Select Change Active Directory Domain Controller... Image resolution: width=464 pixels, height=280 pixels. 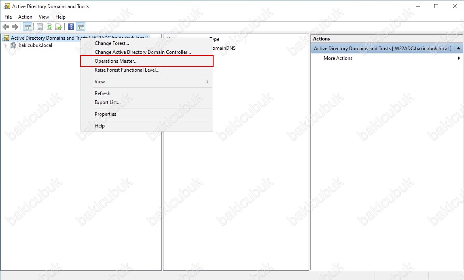point(147,52)
